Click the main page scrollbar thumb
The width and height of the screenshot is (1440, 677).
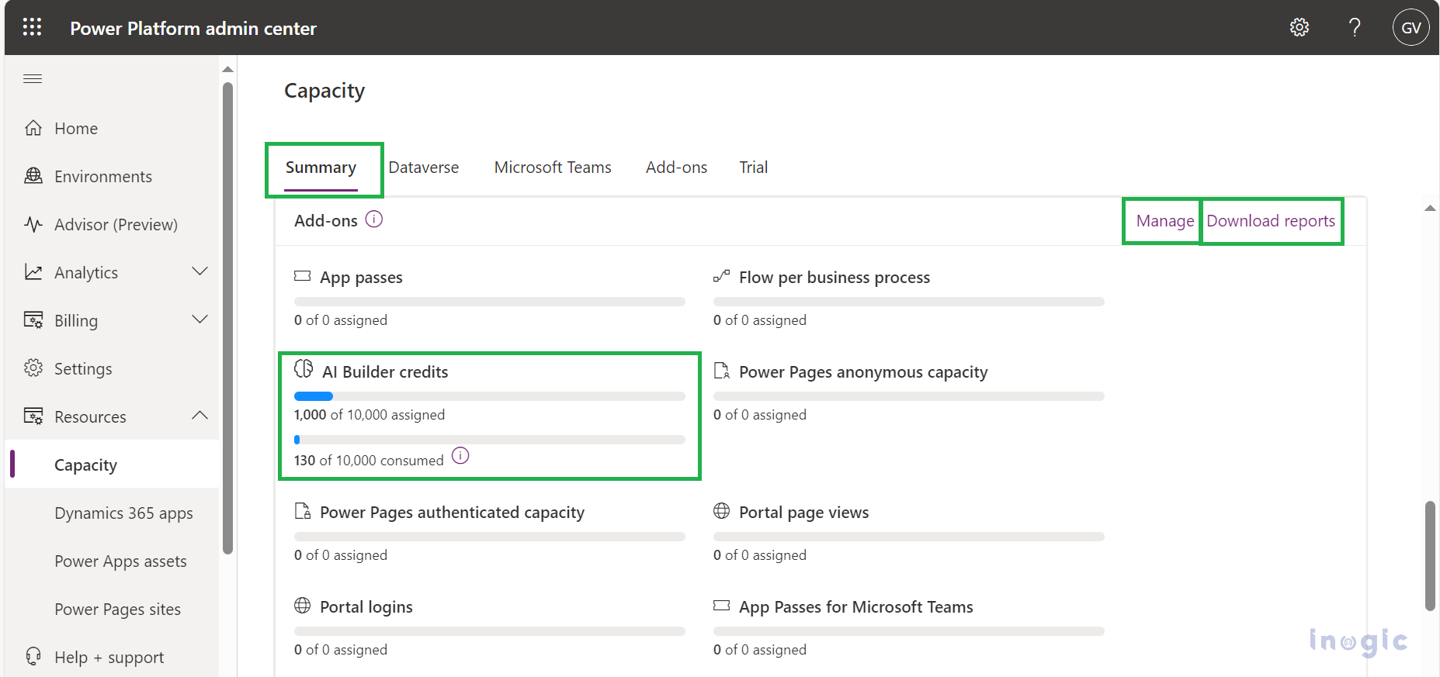[1430, 555]
